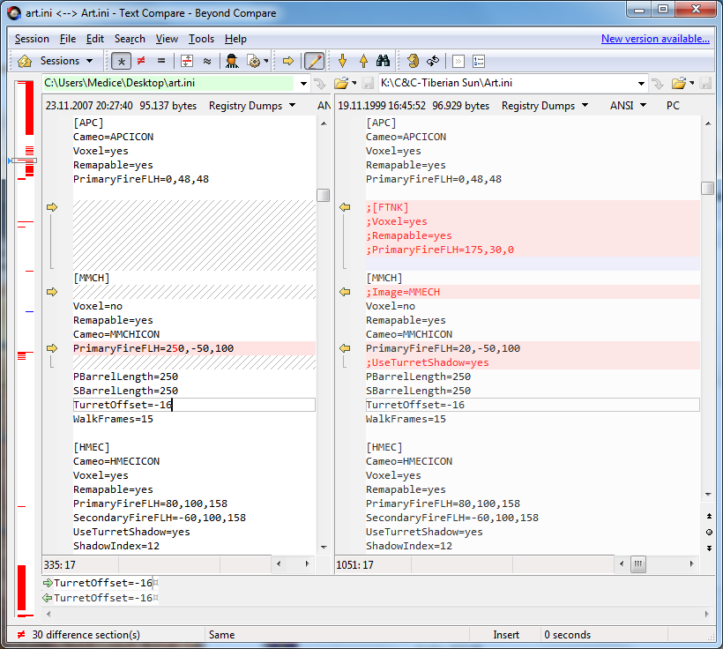Click left pane browse-back arrow icon
This screenshot has width=723, height=649.
click(x=319, y=84)
